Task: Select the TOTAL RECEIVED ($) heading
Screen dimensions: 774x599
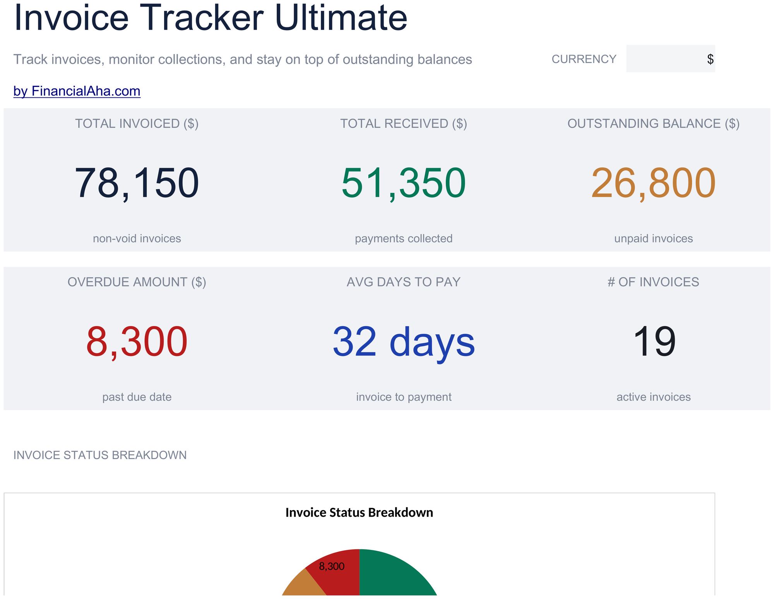Action: [x=404, y=124]
